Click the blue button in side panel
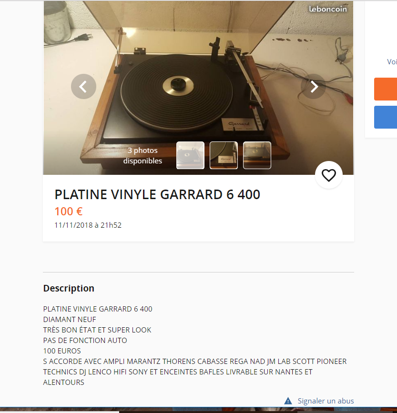 [386, 117]
